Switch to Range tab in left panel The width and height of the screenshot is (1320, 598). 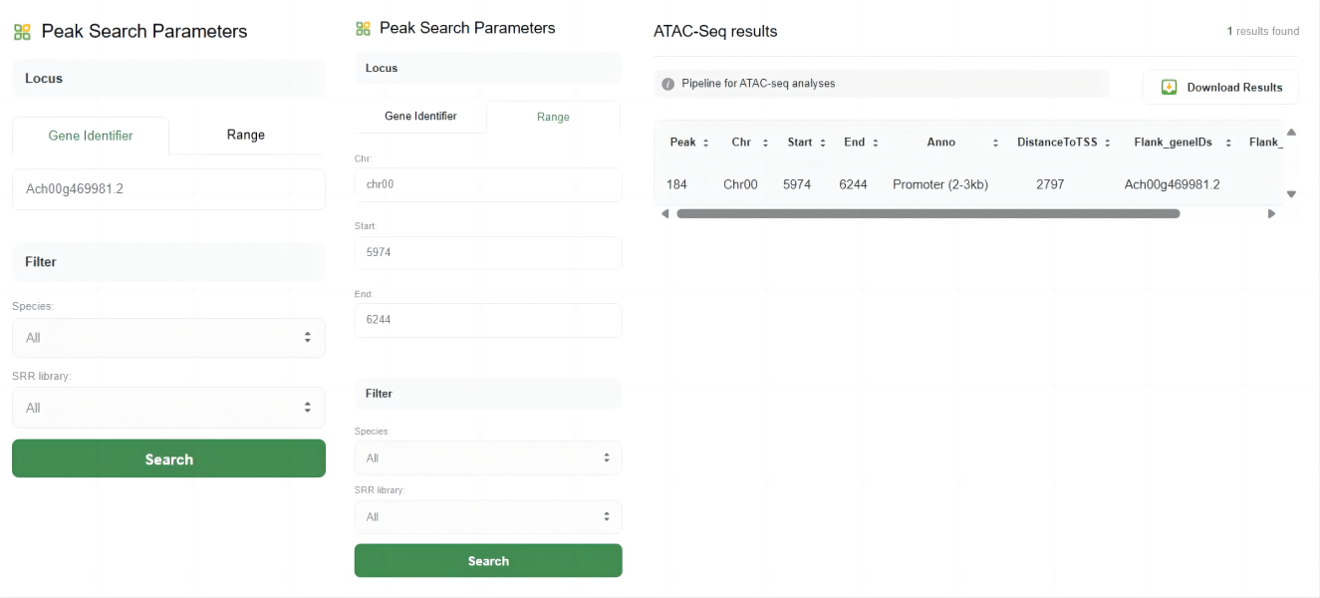pos(246,135)
